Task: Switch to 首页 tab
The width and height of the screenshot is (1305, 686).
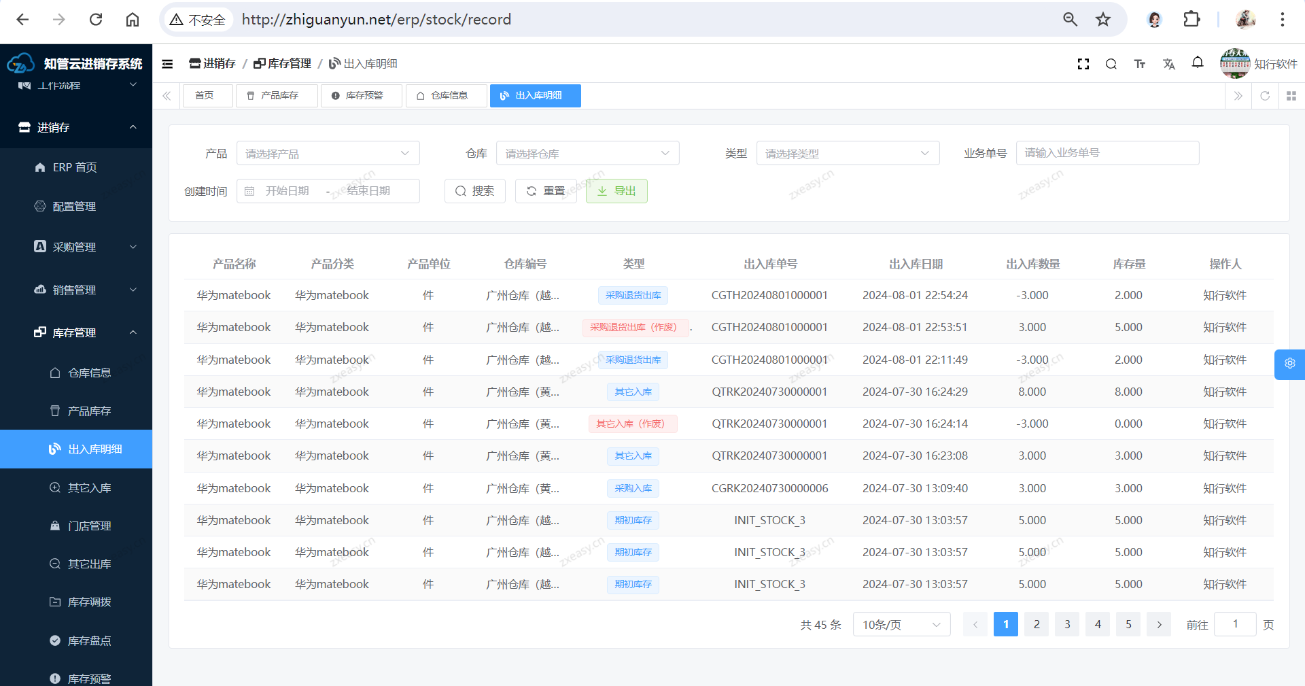Action: tap(207, 96)
